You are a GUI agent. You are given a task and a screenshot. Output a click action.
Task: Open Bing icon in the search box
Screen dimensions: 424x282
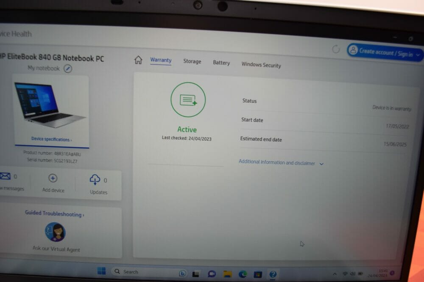tap(182, 274)
